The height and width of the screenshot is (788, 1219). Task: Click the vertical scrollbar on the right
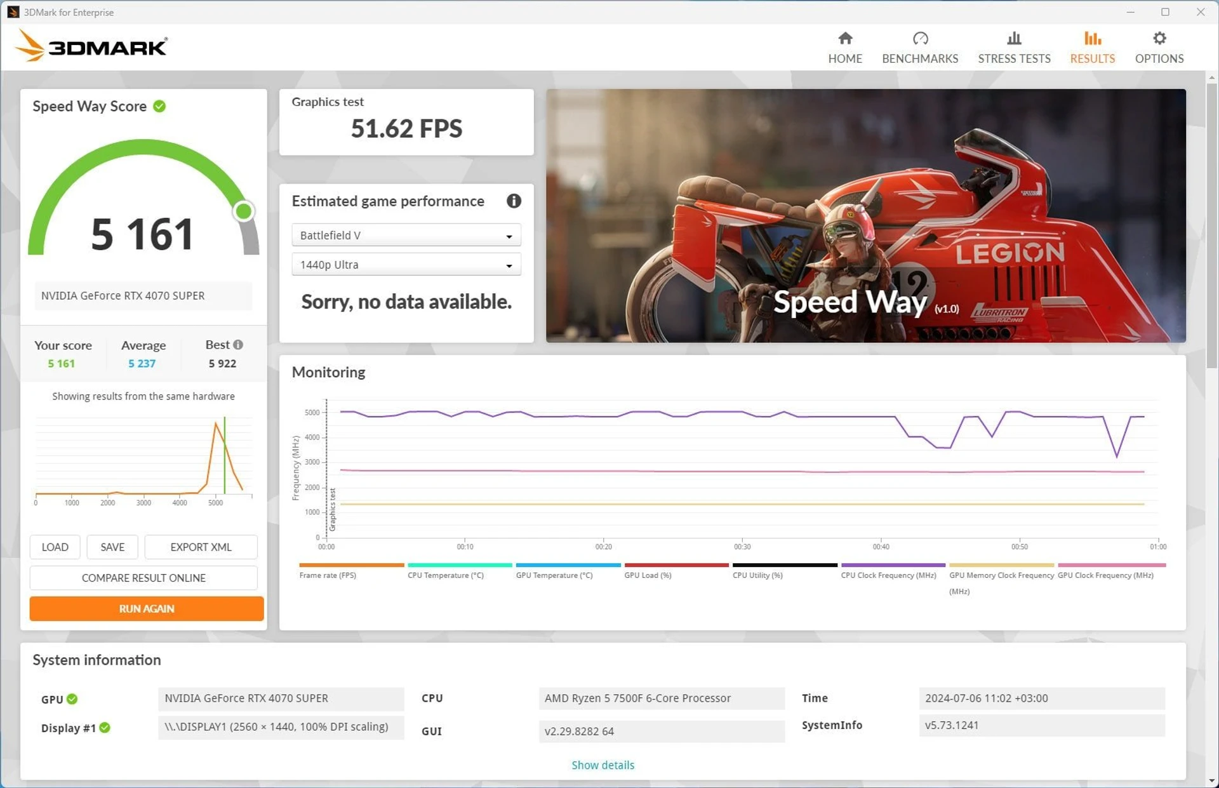coord(1211,225)
